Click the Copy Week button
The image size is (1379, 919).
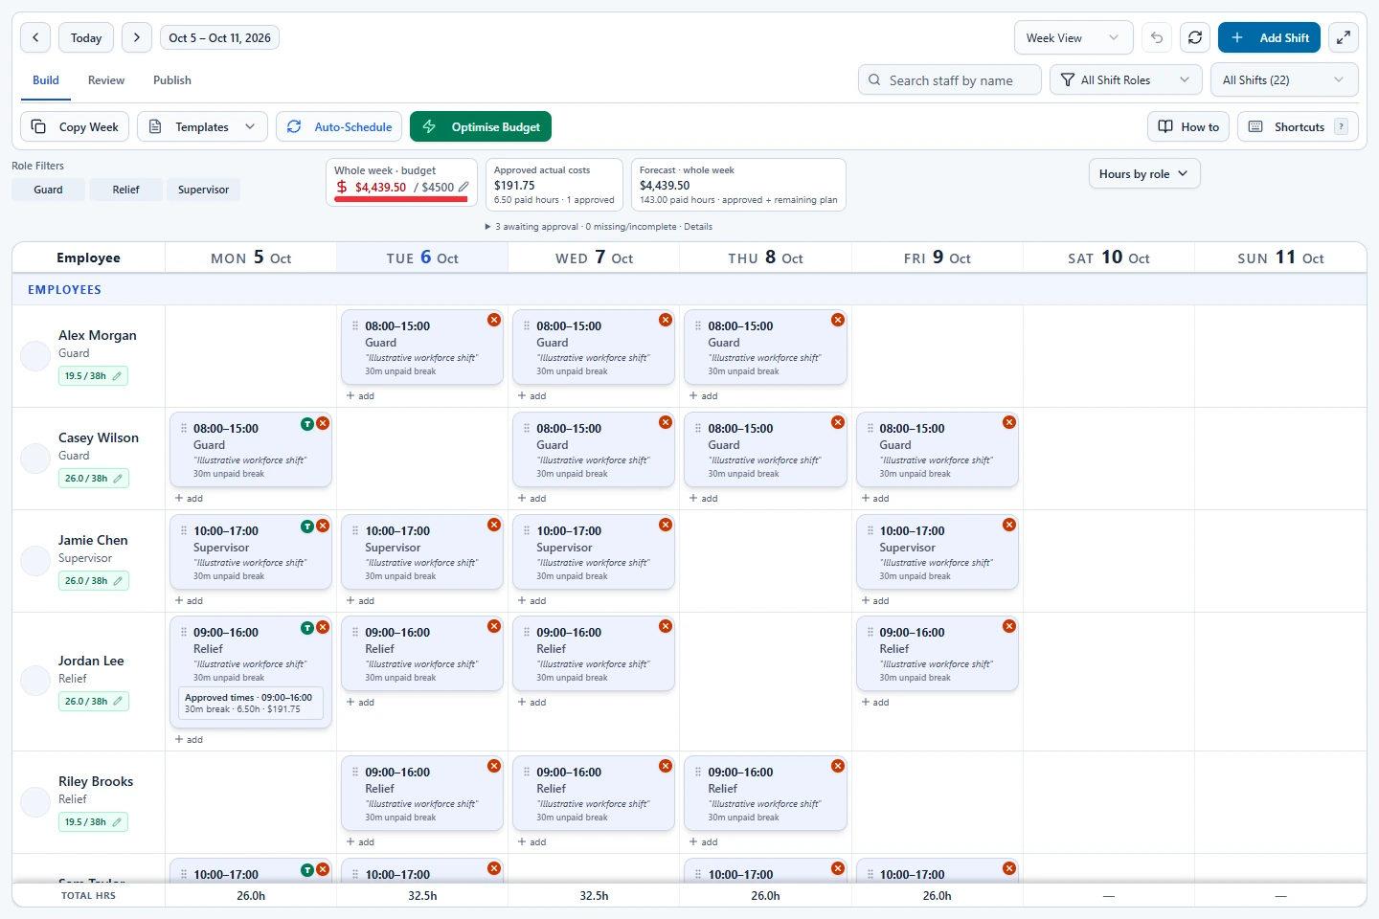pyautogui.click(x=75, y=126)
